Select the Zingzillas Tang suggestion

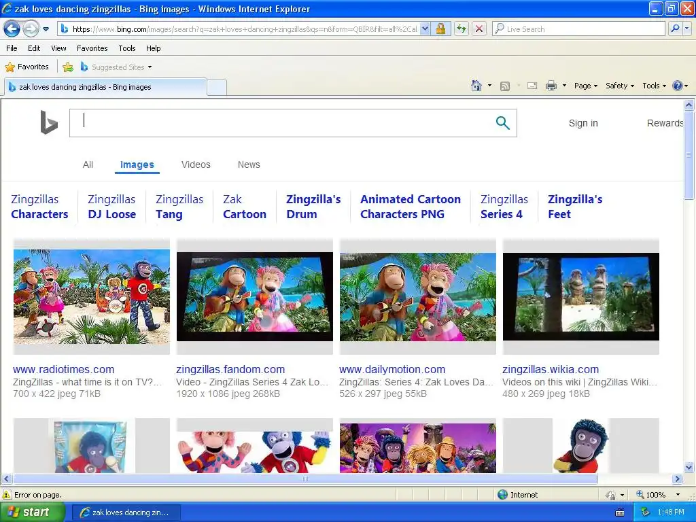179,207
